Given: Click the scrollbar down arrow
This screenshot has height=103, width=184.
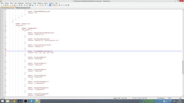Looking at the screenshot, I should [x=183, y=96].
